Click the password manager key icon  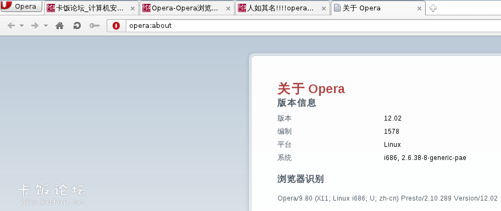[94, 26]
